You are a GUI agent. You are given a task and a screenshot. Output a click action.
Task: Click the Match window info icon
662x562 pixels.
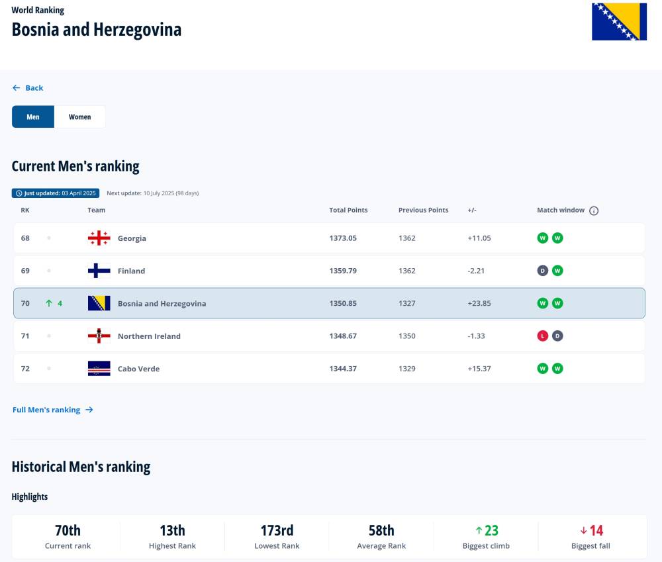tap(594, 211)
